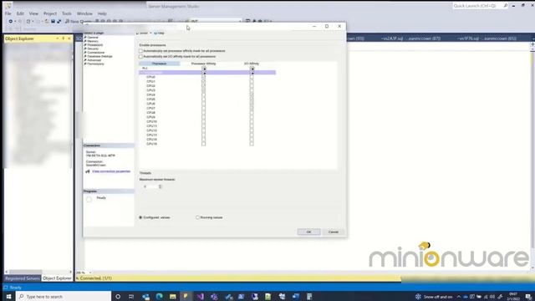The image size is (535, 301).
Task: Click the SSMS icon in the taskbar
Action: click(186, 297)
